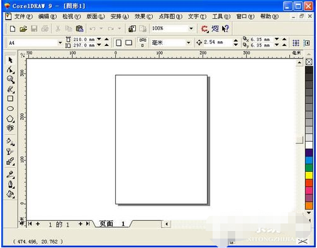Select the Text tool
The height and width of the screenshot is (248, 317).
10,128
